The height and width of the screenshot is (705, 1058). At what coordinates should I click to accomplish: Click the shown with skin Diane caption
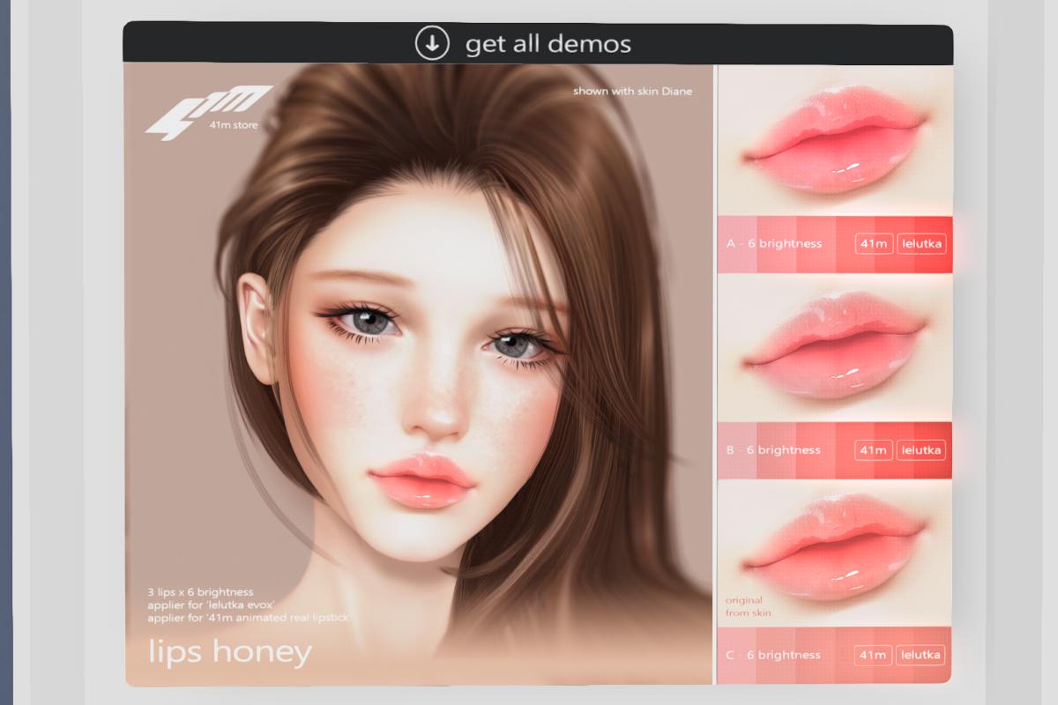(x=632, y=91)
